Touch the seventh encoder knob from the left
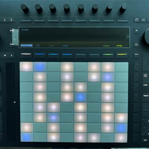Screen dimensions: 149x149 [109, 8]
